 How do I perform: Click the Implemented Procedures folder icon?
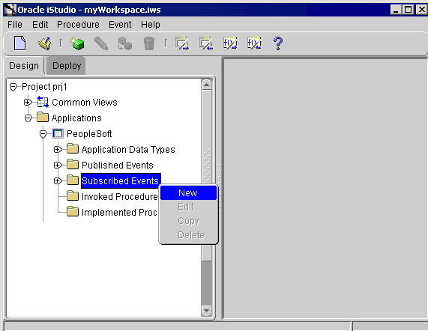(73, 211)
